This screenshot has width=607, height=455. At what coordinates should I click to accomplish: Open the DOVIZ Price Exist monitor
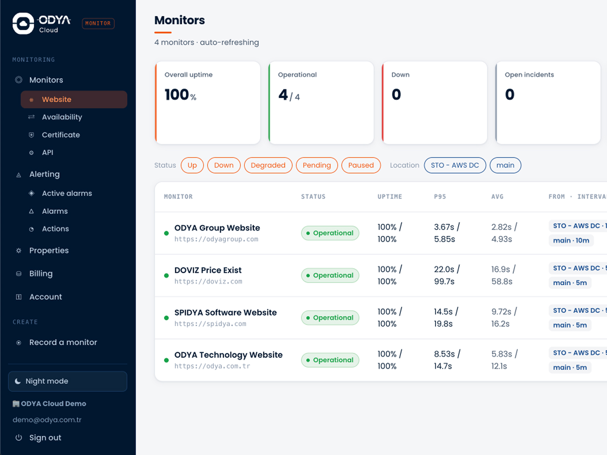coord(208,270)
